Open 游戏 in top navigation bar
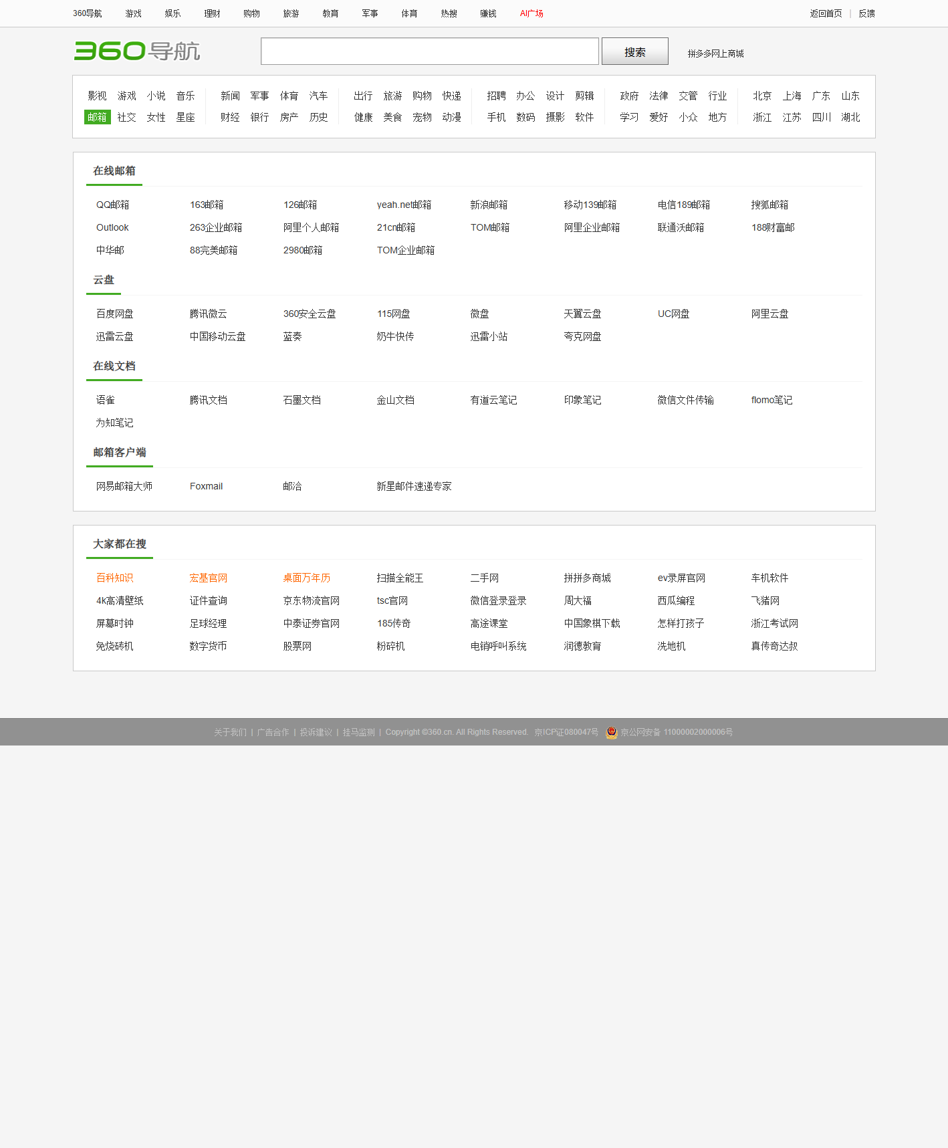Screen dimensions: 948x1148 (x=133, y=13)
